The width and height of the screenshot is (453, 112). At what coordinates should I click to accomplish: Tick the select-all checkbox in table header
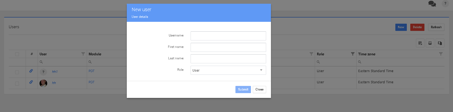coord(17,54)
